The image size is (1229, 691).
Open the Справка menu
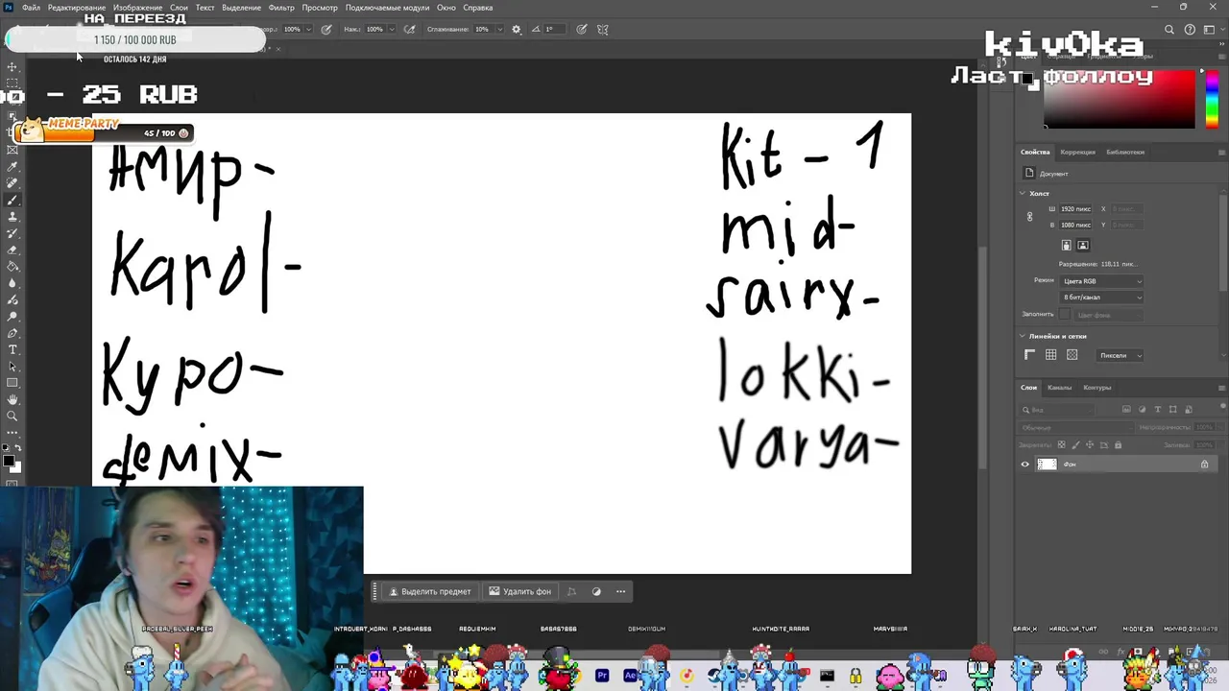(x=478, y=8)
